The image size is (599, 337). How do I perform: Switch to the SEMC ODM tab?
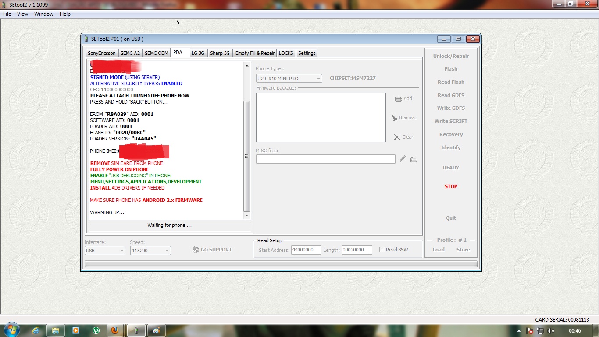pos(157,53)
